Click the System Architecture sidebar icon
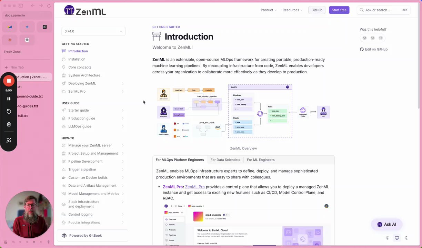This screenshot has width=422, height=248. click(x=63, y=75)
